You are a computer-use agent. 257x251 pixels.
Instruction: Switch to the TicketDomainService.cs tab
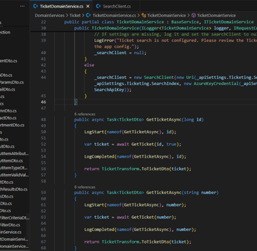[x=61, y=6]
